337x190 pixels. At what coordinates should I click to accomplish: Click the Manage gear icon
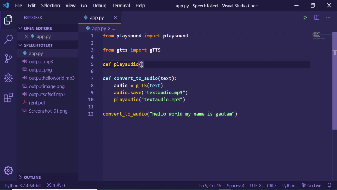(8, 170)
